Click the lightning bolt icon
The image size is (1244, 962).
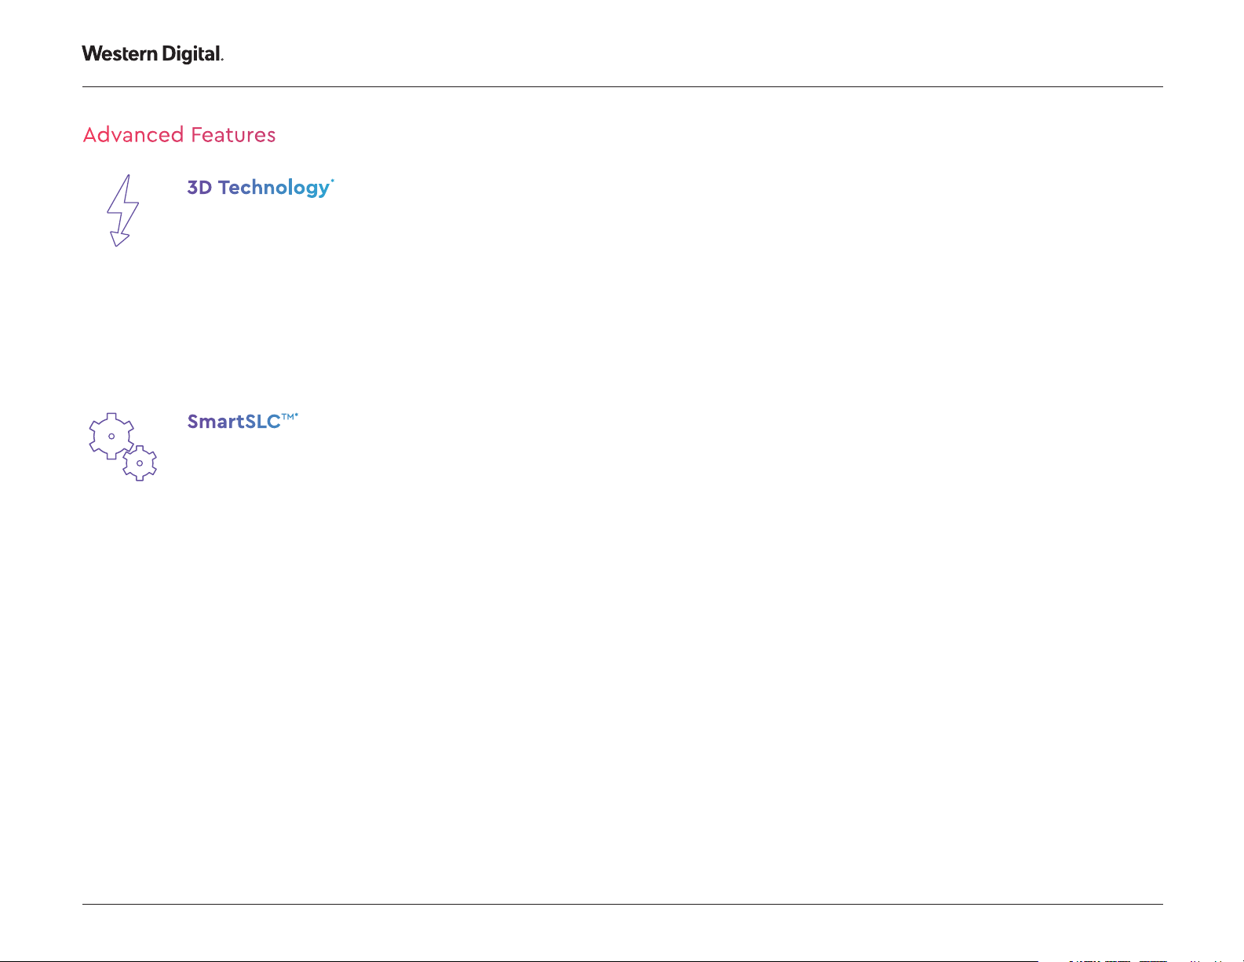click(122, 210)
